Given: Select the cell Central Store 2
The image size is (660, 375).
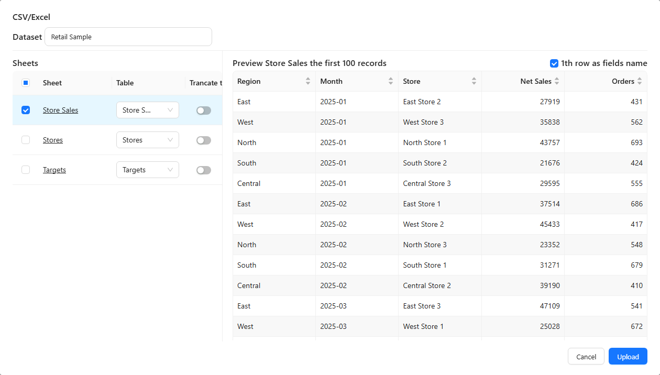Looking at the screenshot, I should coord(440,285).
